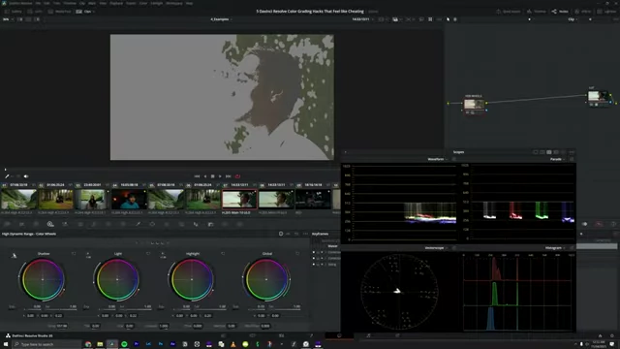Toggle the viewer audio mute icon
The height and width of the screenshot is (349, 620).
click(26, 176)
